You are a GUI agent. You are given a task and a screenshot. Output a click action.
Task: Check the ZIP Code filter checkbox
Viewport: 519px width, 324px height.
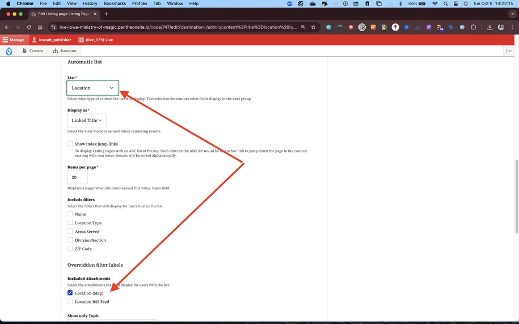(70, 248)
